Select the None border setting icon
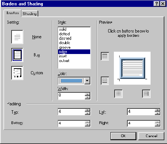 click(x=17, y=37)
